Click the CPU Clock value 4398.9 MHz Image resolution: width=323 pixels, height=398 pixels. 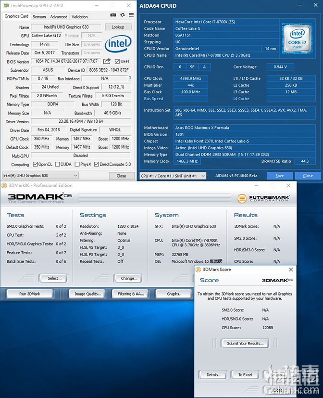click(191, 78)
